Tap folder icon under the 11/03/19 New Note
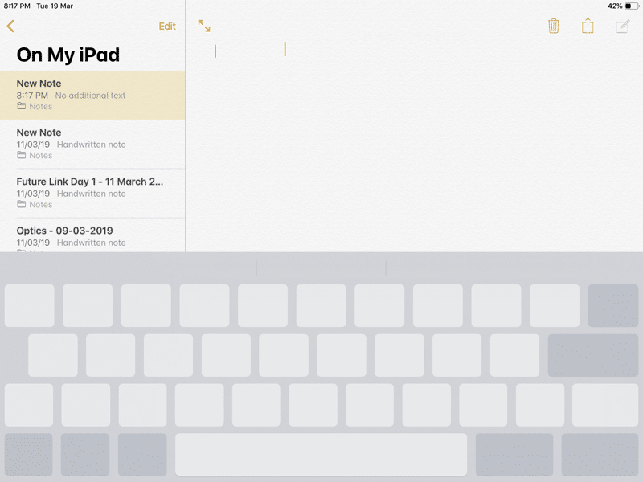The image size is (643, 482). (22, 155)
